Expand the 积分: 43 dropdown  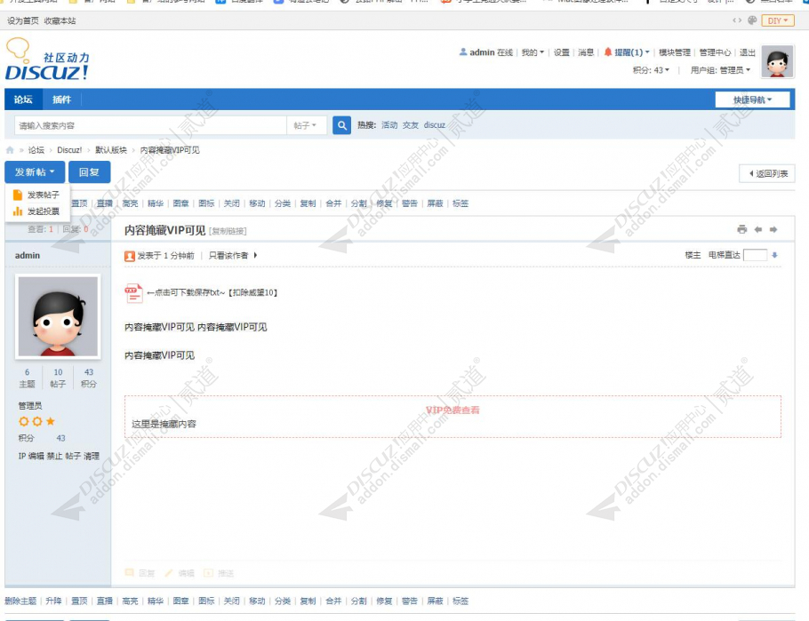(651, 70)
